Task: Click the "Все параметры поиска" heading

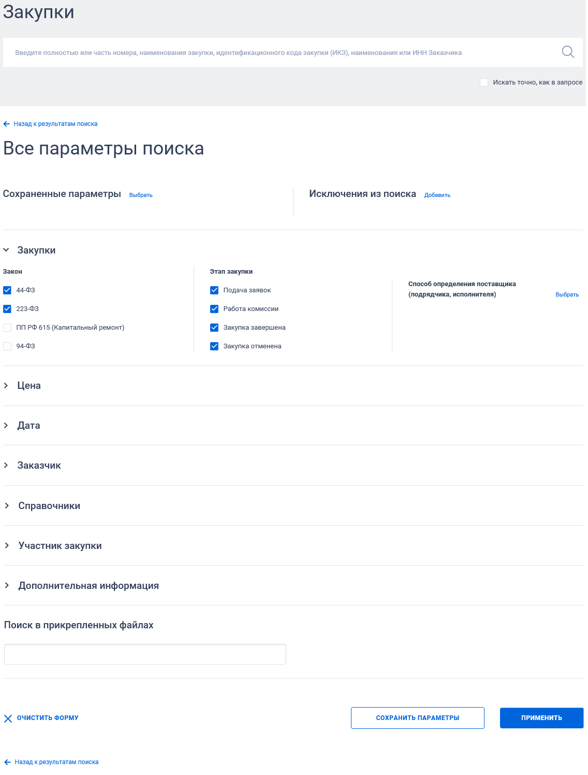Action: [x=104, y=149]
